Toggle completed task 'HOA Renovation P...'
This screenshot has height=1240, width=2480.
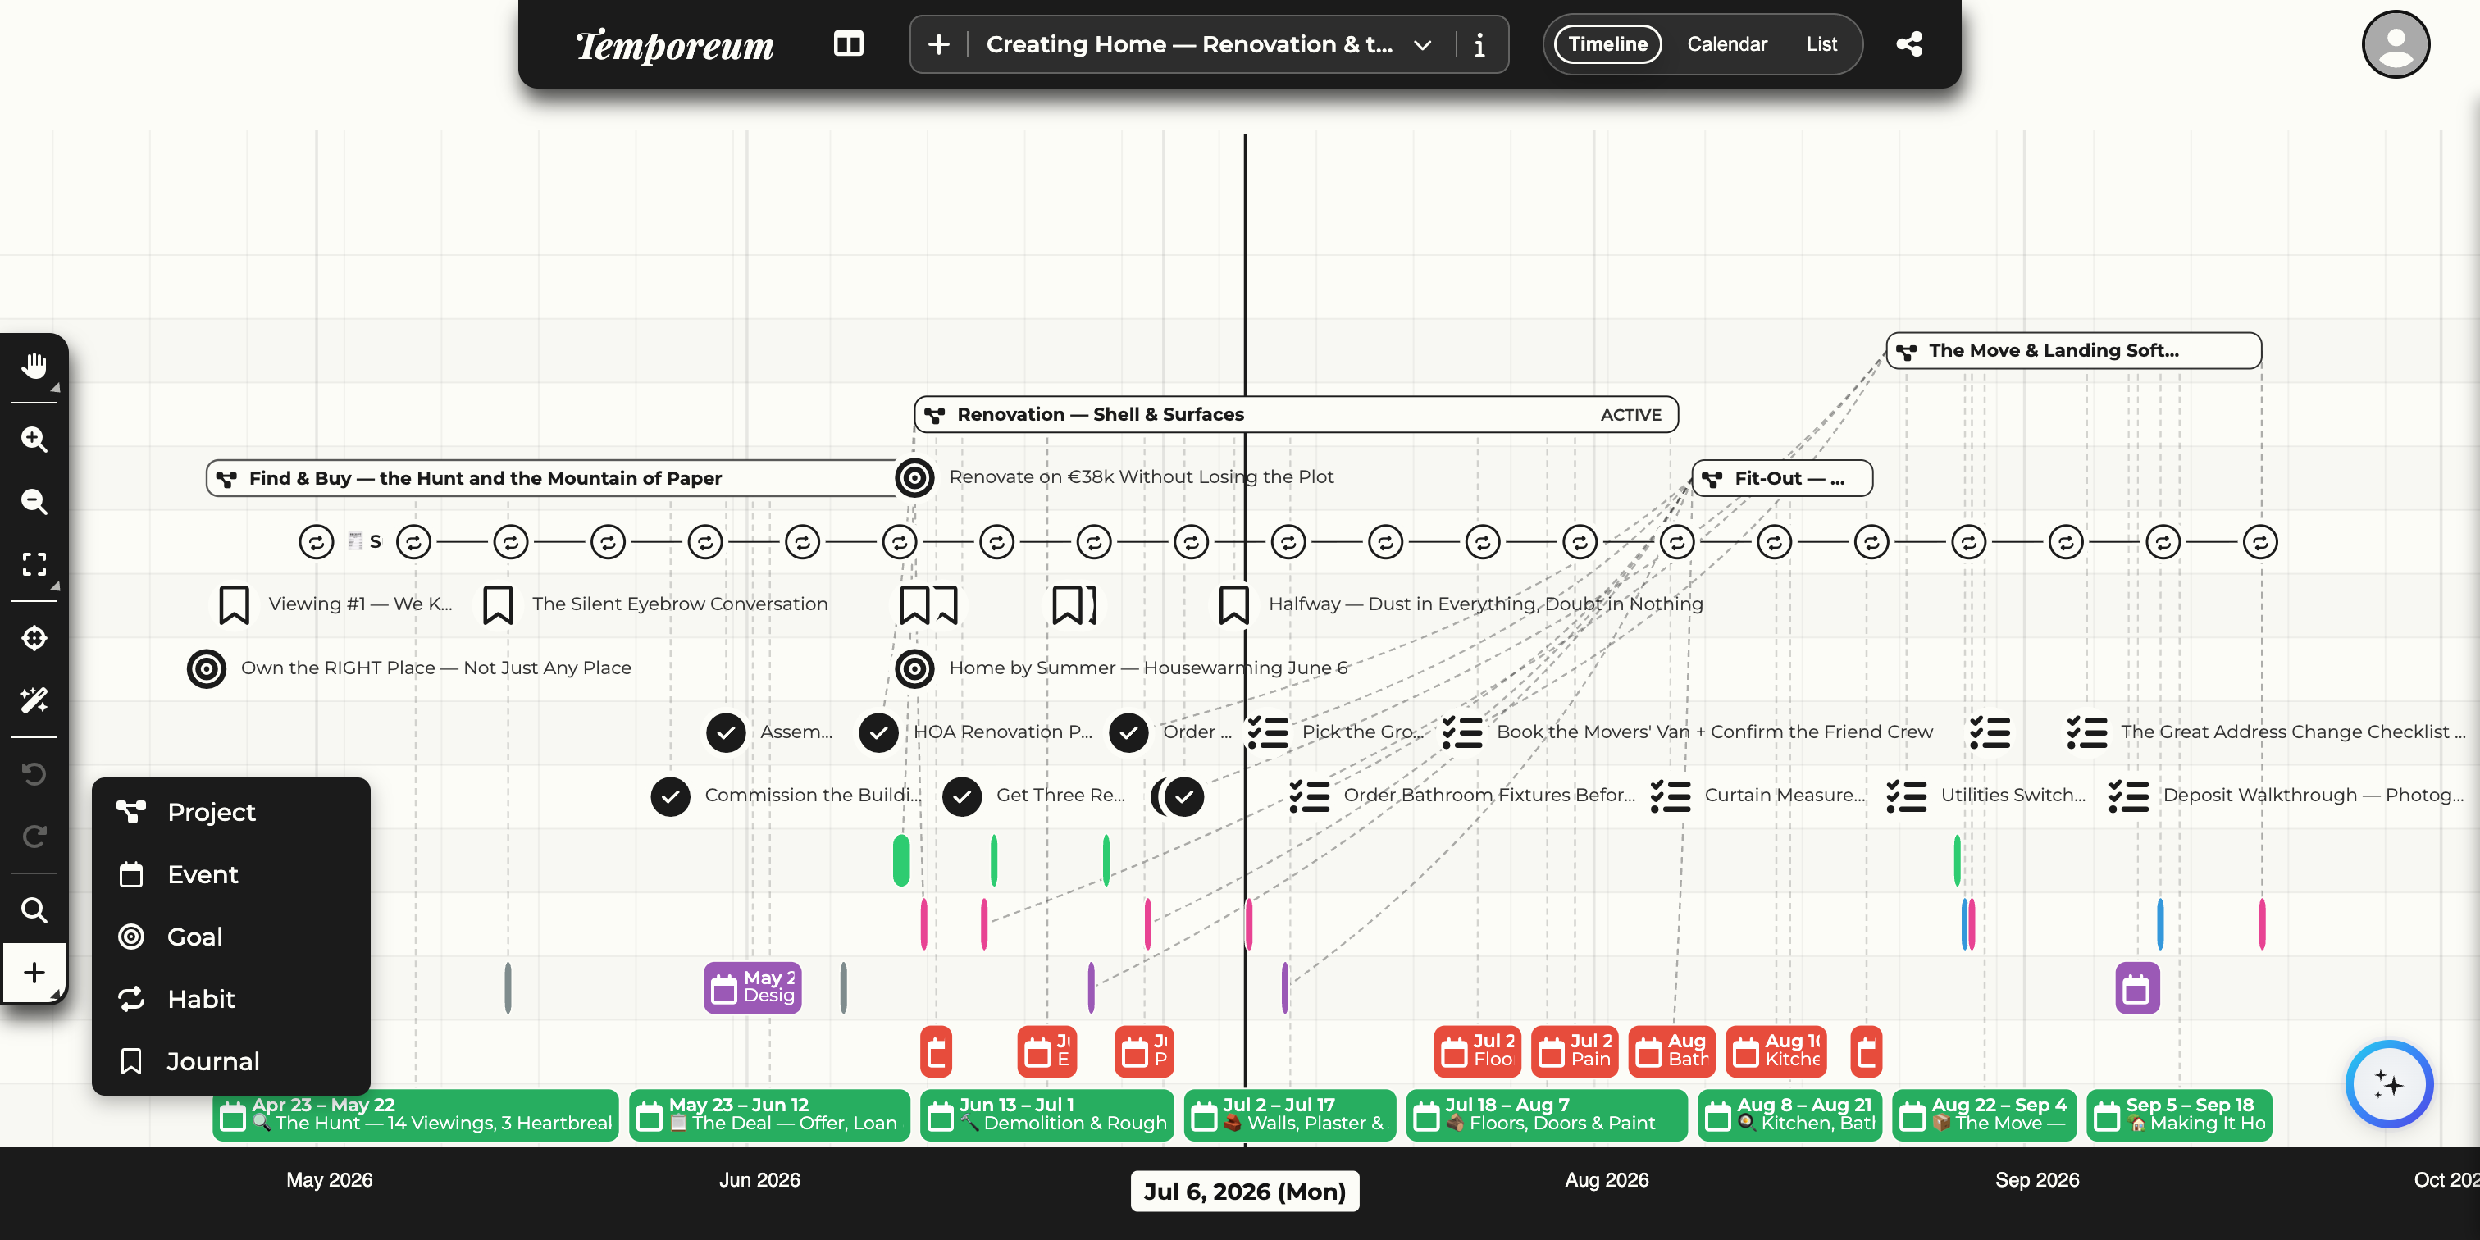pyautogui.click(x=879, y=732)
